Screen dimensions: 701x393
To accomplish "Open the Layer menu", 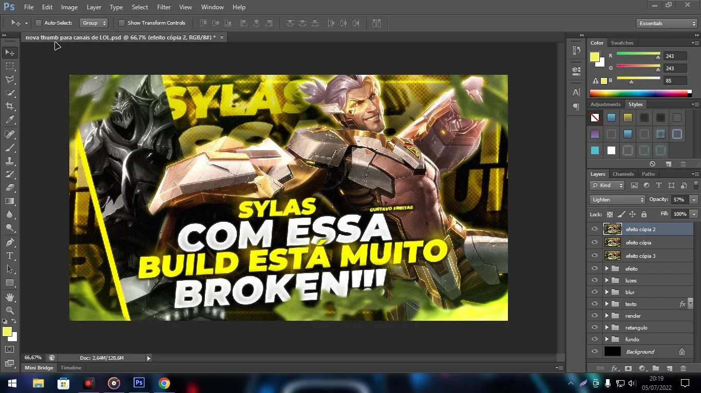I will point(94,7).
